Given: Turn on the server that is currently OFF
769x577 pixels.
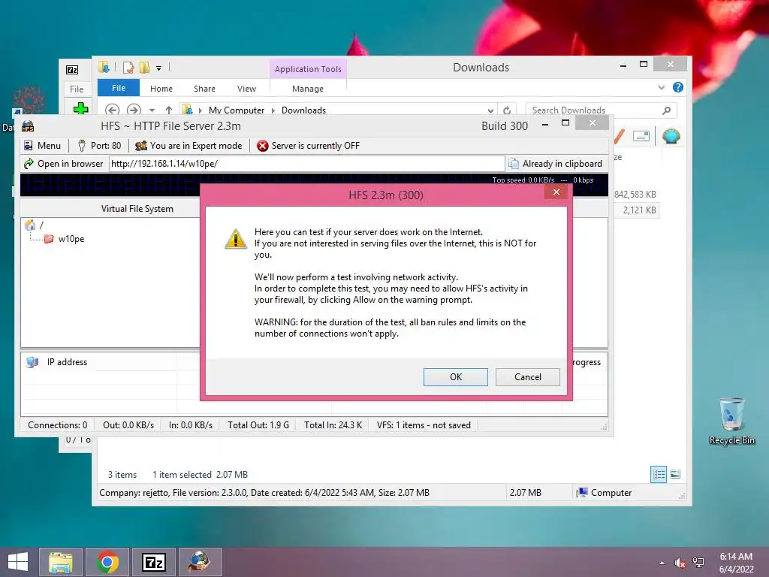Looking at the screenshot, I should pyautogui.click(x=309, y=146).
